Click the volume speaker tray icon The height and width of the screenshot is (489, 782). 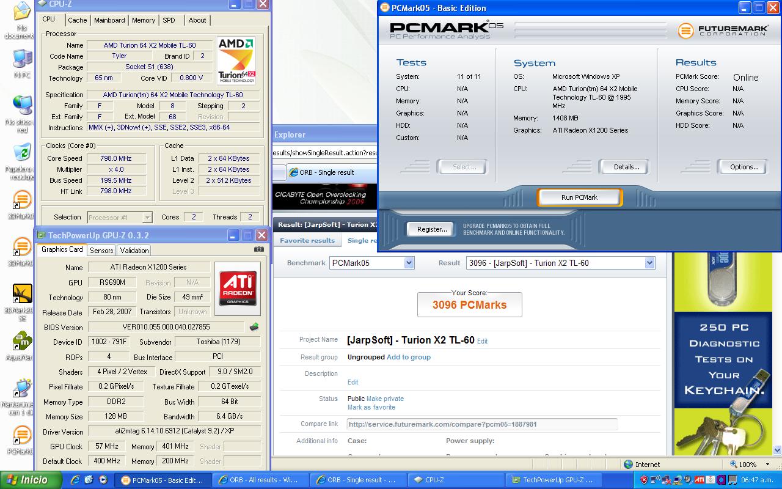(689, 480)
